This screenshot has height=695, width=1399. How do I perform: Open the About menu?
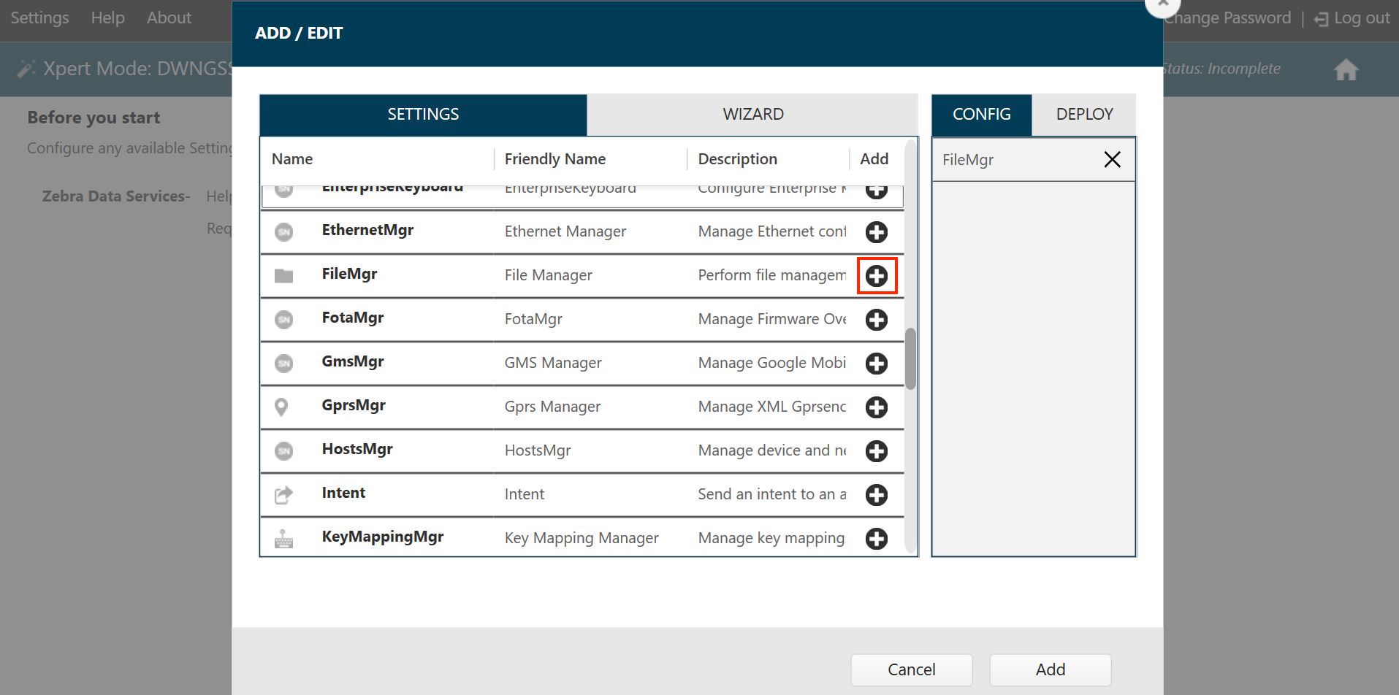[x=169, y=18]
